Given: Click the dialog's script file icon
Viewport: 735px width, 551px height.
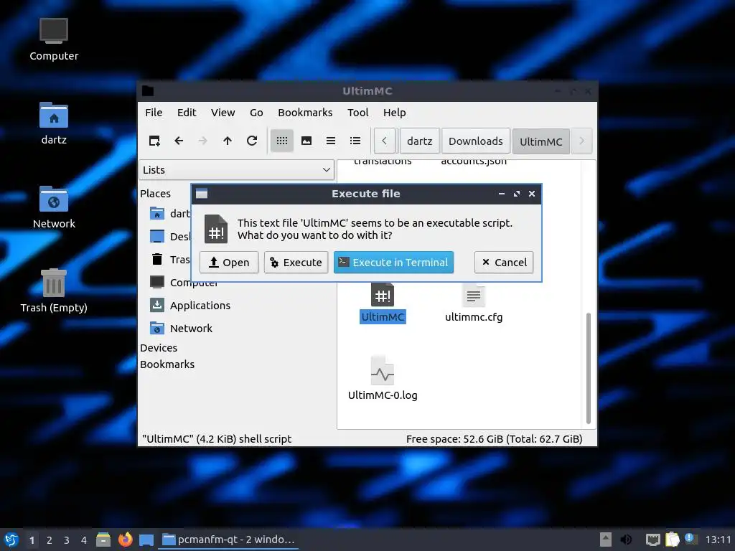Looking at the screenshot, I should pyautogui.click(x=216, y=229).
